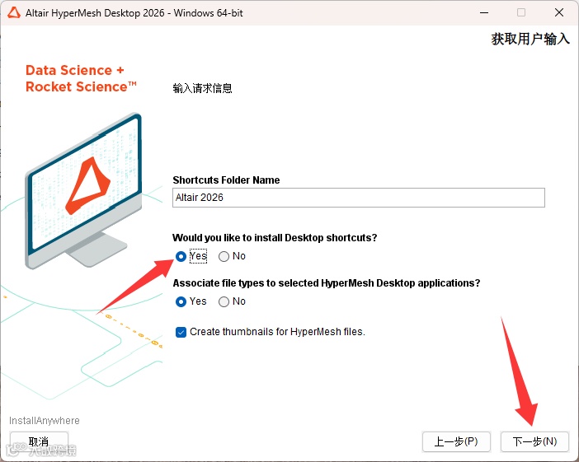Click the 取消 cancel button
The height and width of the screenshot is (462, 579).
pos(39,441)
